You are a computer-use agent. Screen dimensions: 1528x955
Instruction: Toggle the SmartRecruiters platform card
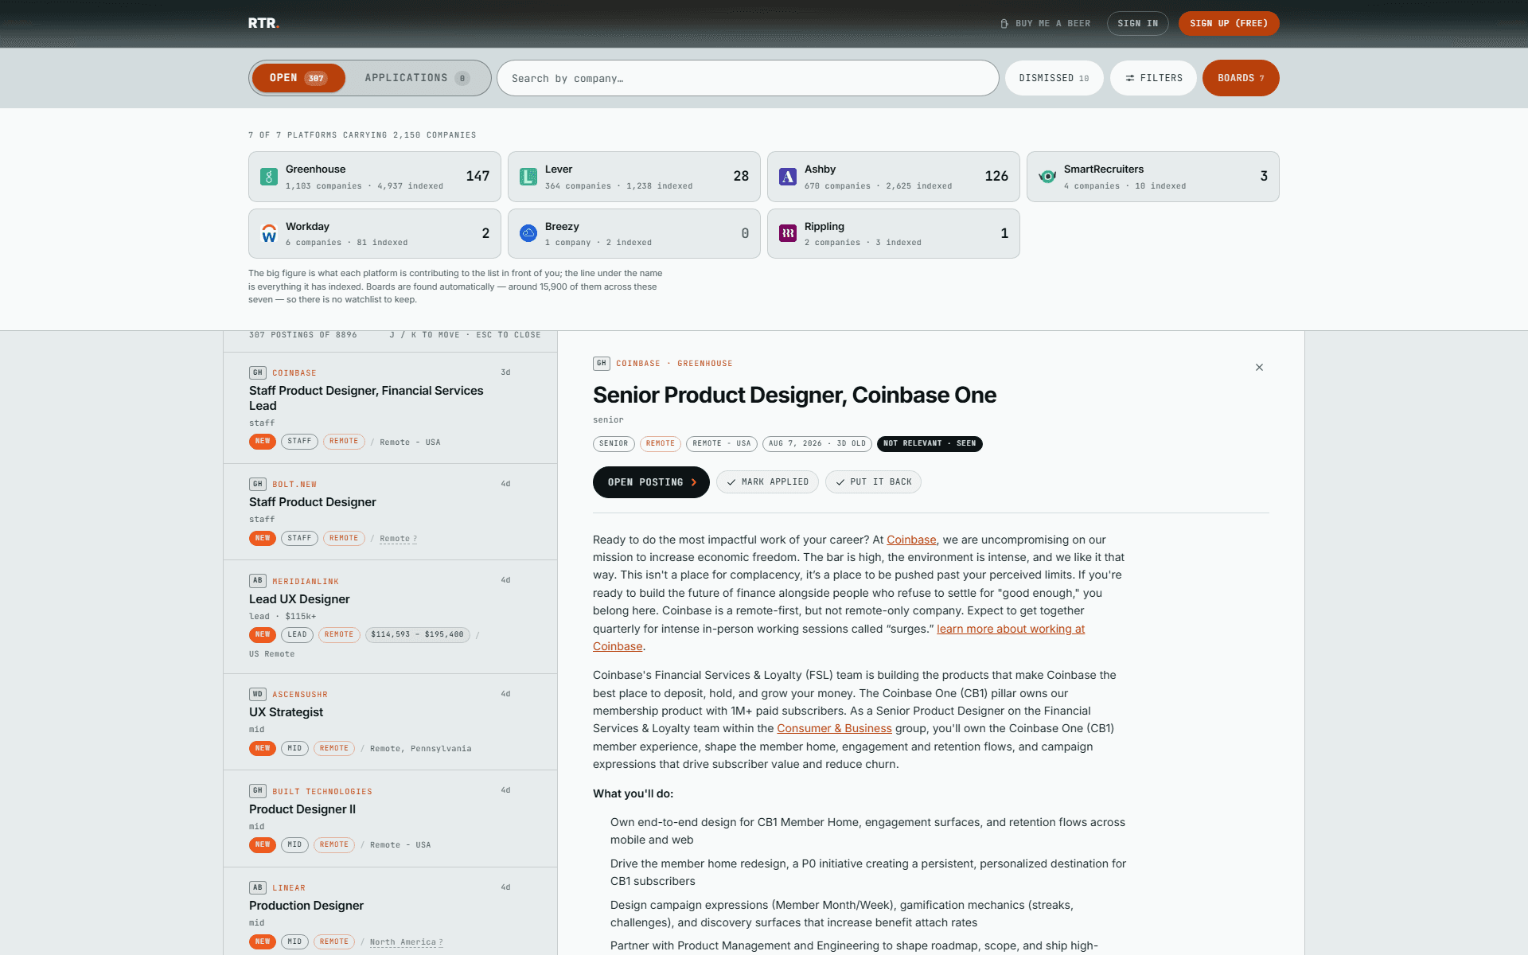pyautogui.click(x=1153, y=177)
